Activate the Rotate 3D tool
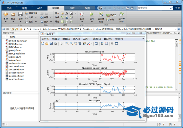Viewport: 183px width, 128px height. (80, 44)
